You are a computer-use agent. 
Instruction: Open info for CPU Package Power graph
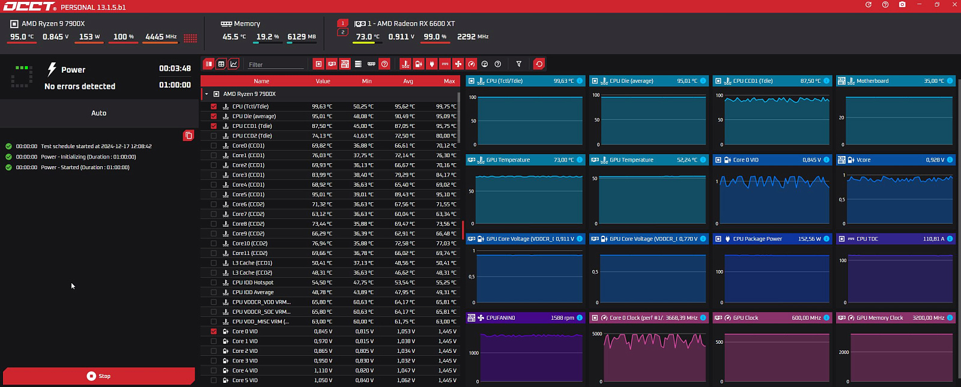pos(826,239)
